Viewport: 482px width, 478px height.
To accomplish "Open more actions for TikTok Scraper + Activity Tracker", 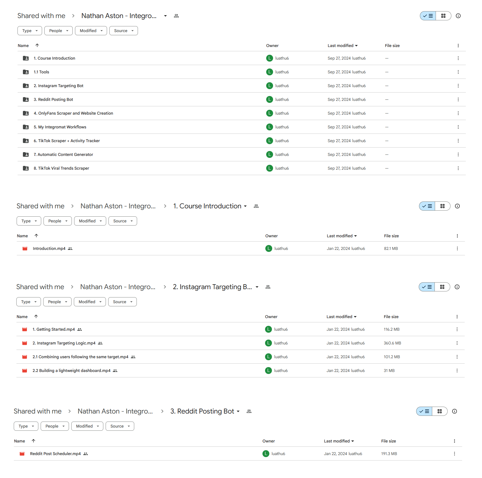I will pyautogui.click(x=458, y=141).
